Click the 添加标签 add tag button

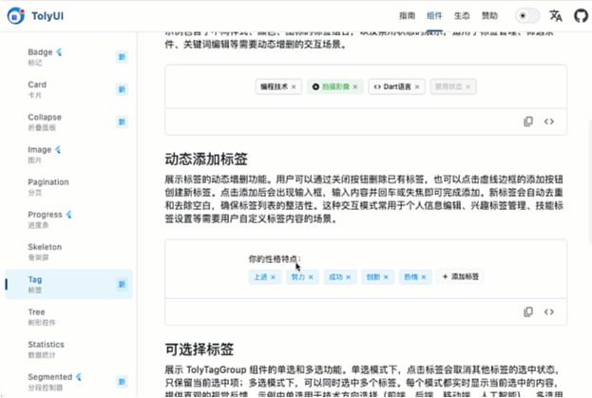click(x=460, y=276)
